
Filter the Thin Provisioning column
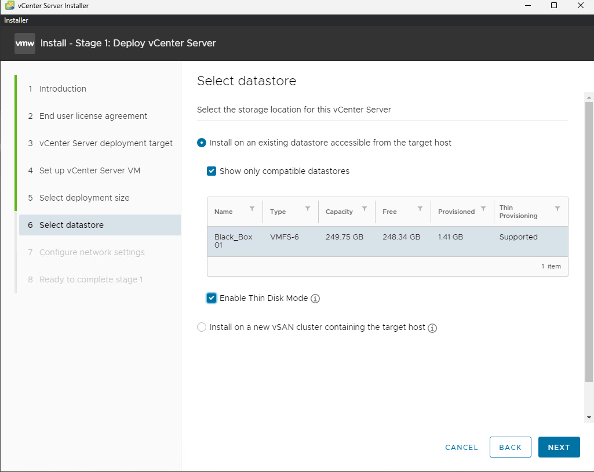coord(557,209)
